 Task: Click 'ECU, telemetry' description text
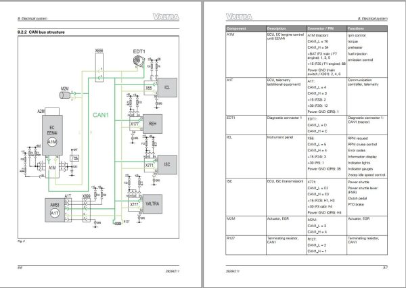[279, 80]
